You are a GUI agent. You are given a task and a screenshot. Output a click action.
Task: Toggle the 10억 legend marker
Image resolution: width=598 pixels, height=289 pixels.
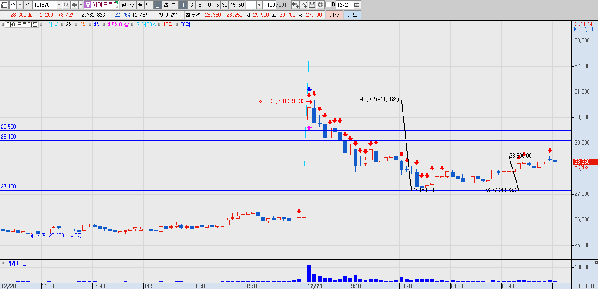coord(160,25)
